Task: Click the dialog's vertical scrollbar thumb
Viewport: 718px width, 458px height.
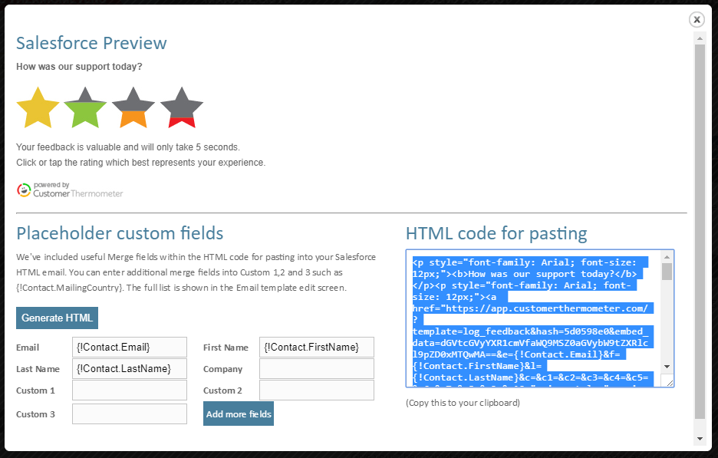Action: pos(700,232)
